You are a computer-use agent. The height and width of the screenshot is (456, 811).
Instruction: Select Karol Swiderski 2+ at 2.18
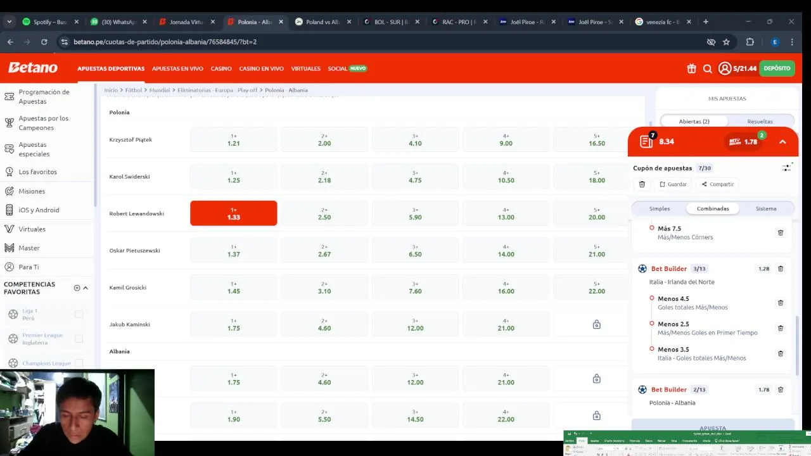point(324,177)
